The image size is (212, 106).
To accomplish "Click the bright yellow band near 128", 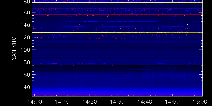I will point(117,33).
